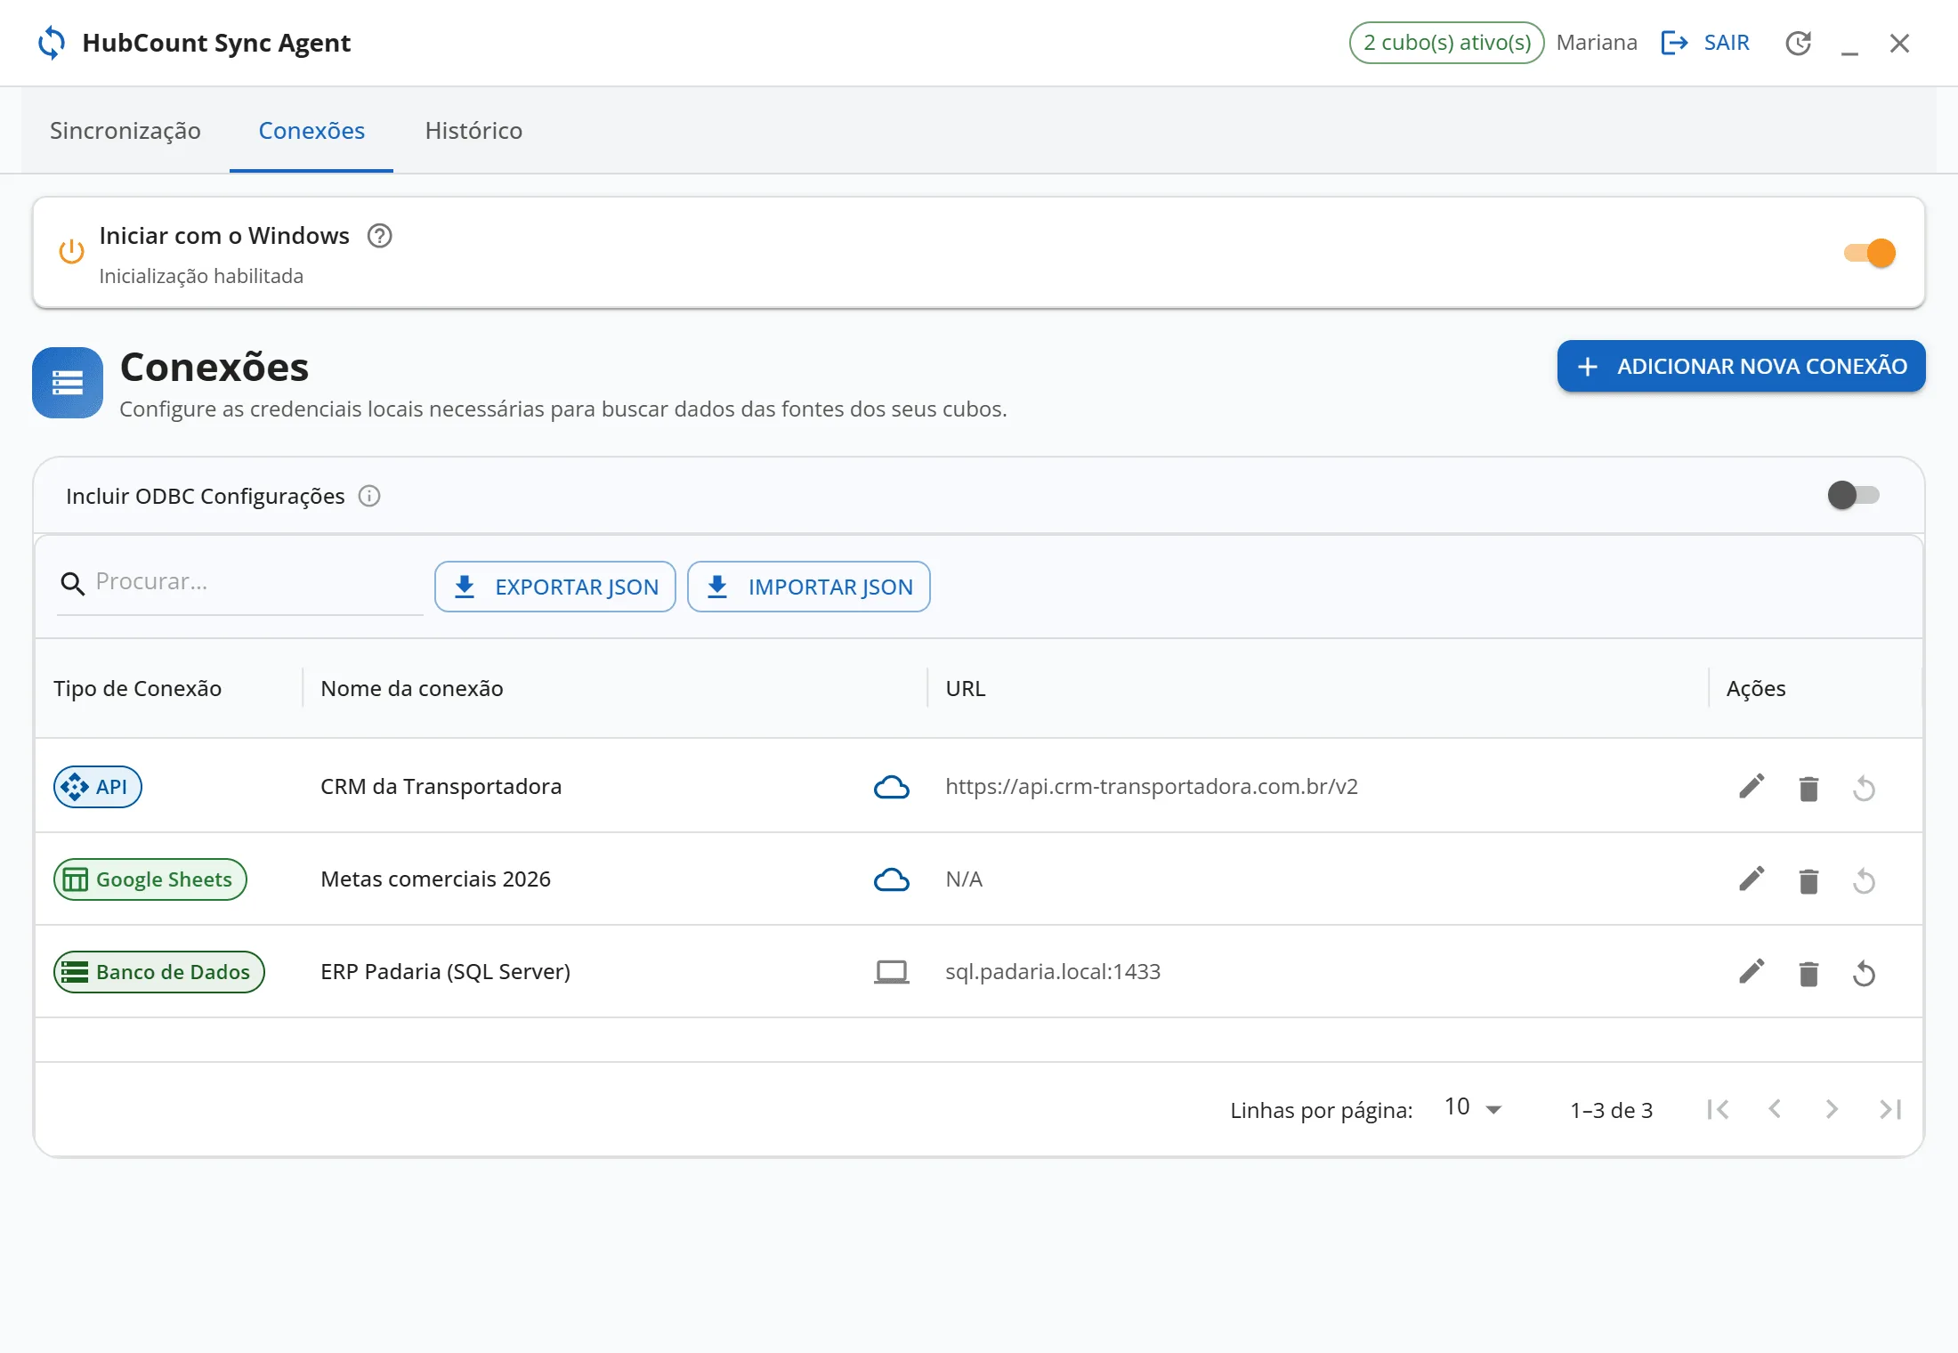Viewport: 1958px width, 1353px height.
Task: Go to the first page of results
Action: pyautogui.click(x=1718, y=1109)
